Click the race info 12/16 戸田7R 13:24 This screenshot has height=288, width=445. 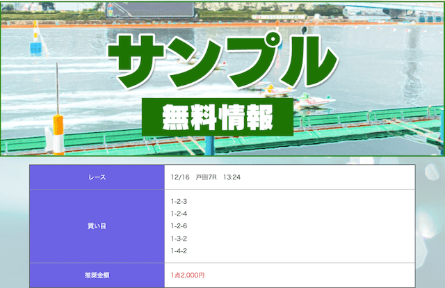pos(205,177)
